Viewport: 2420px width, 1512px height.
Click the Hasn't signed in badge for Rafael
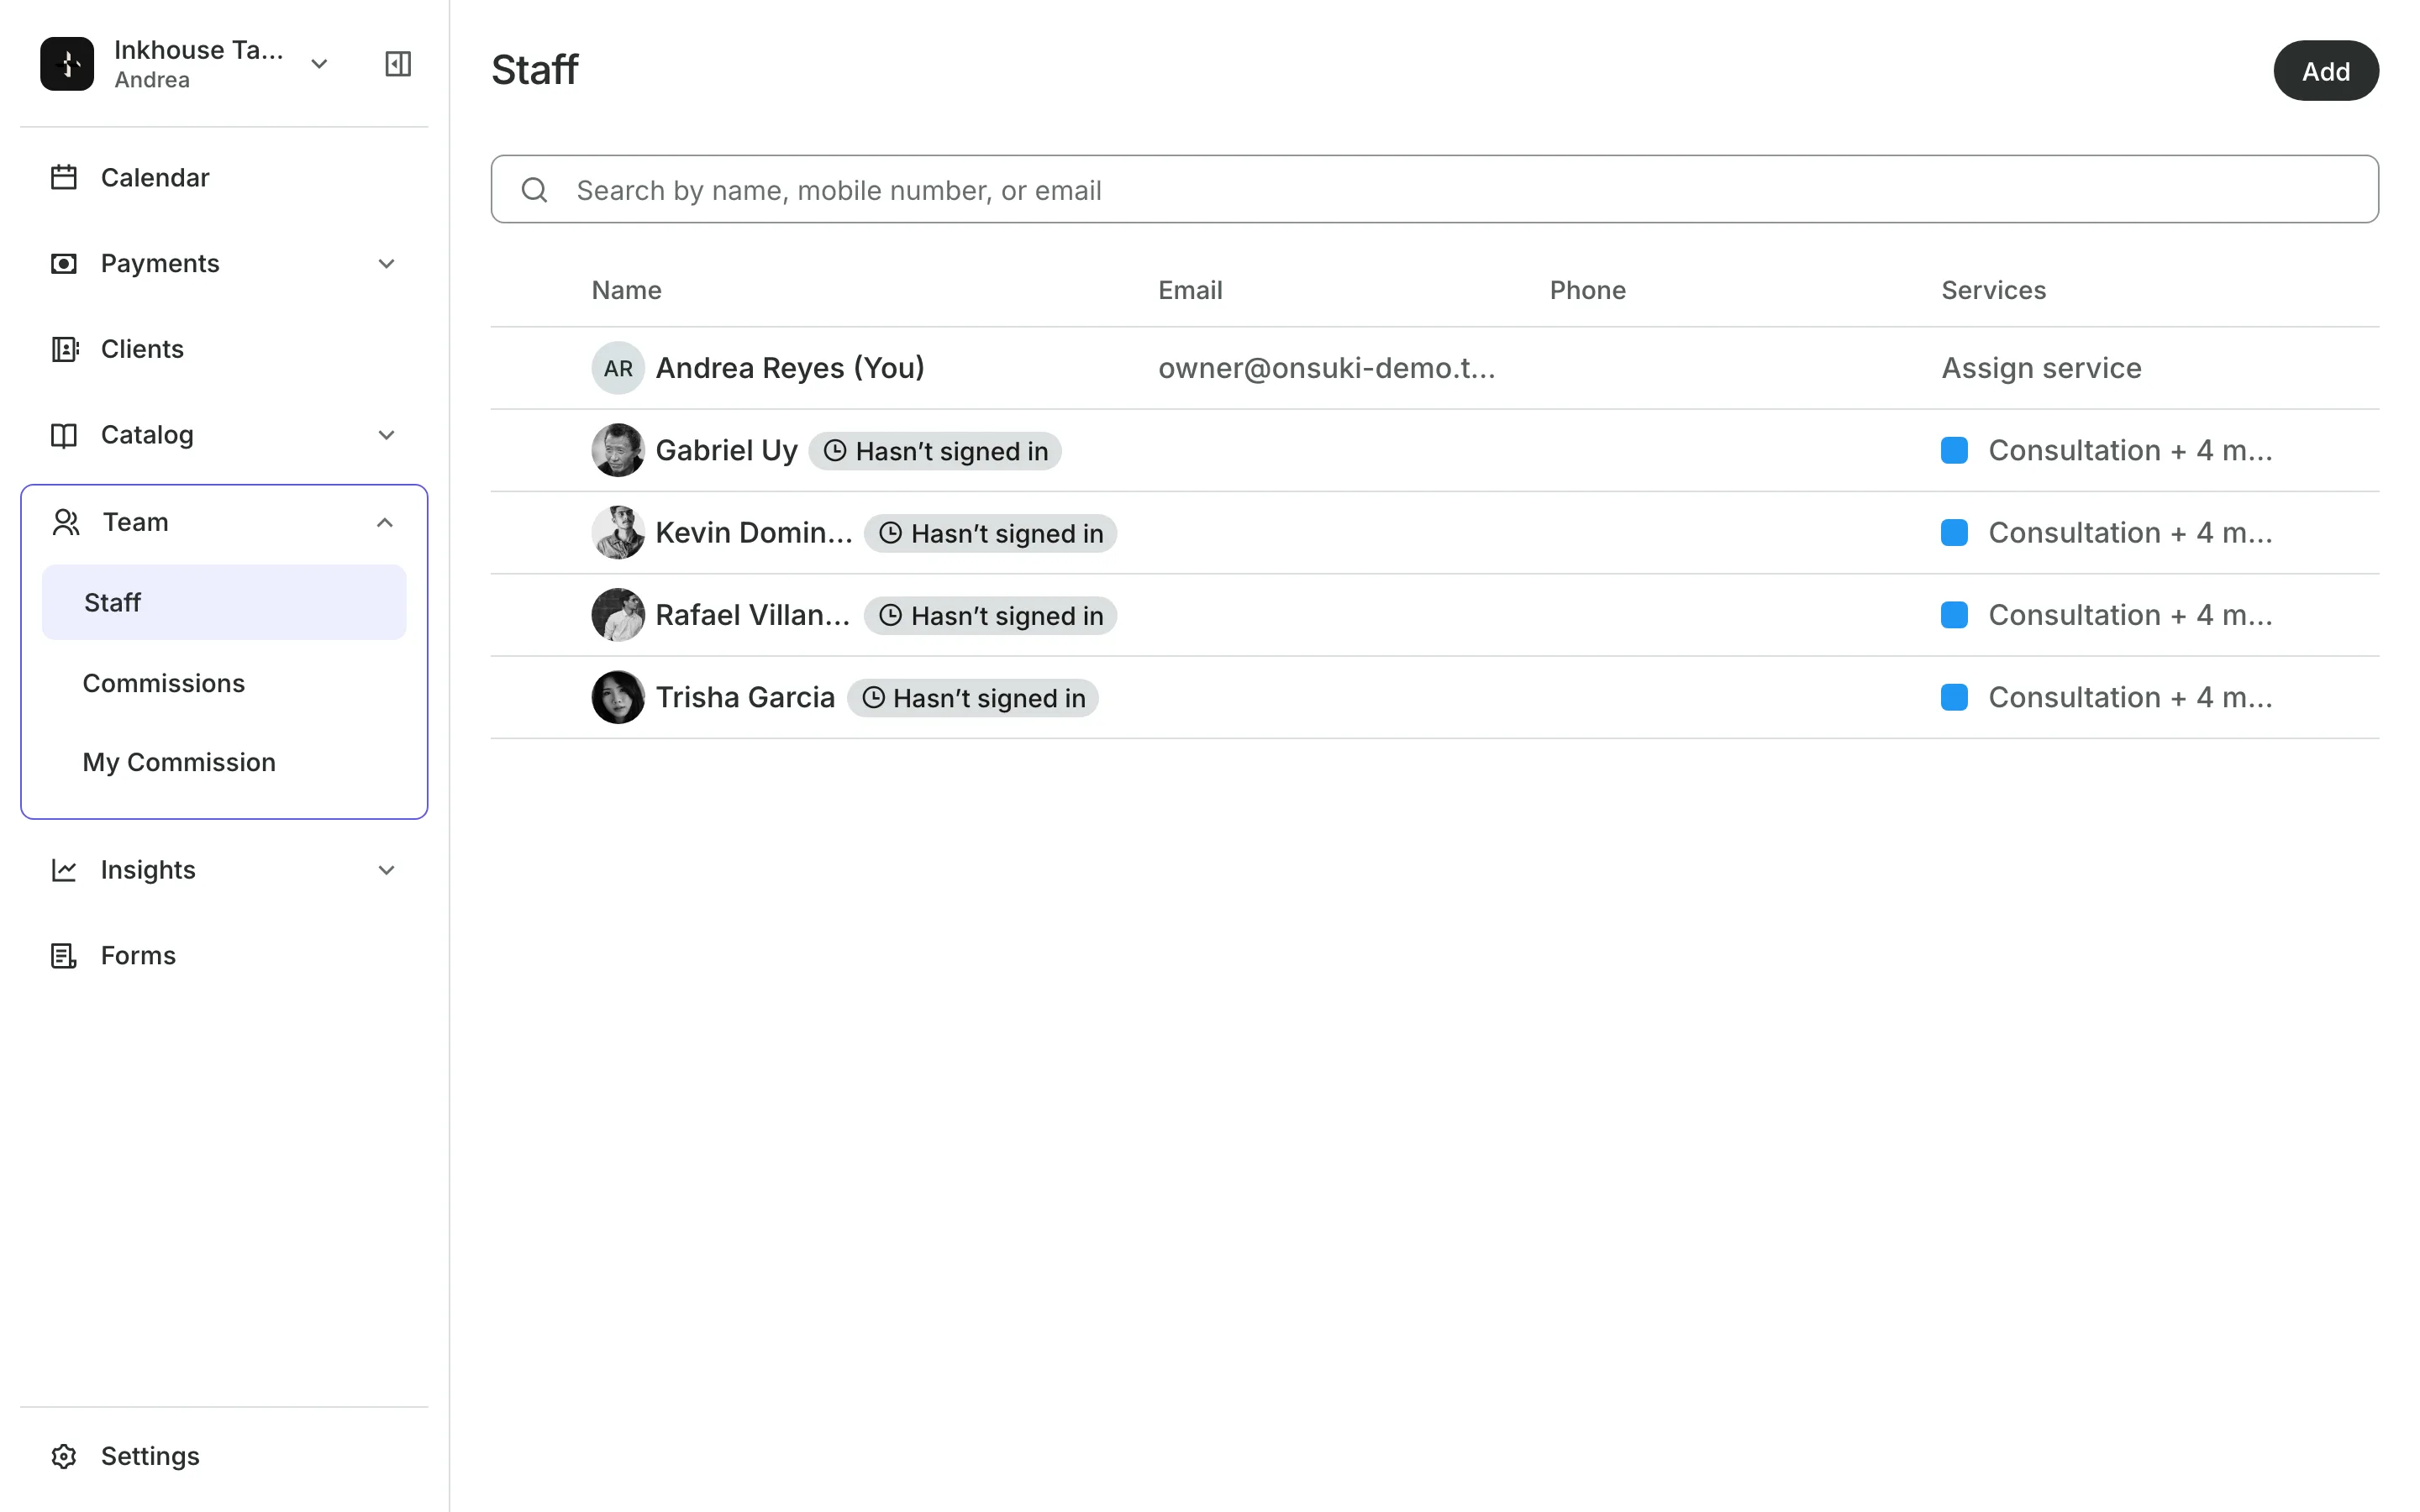(x=990, y=616)
